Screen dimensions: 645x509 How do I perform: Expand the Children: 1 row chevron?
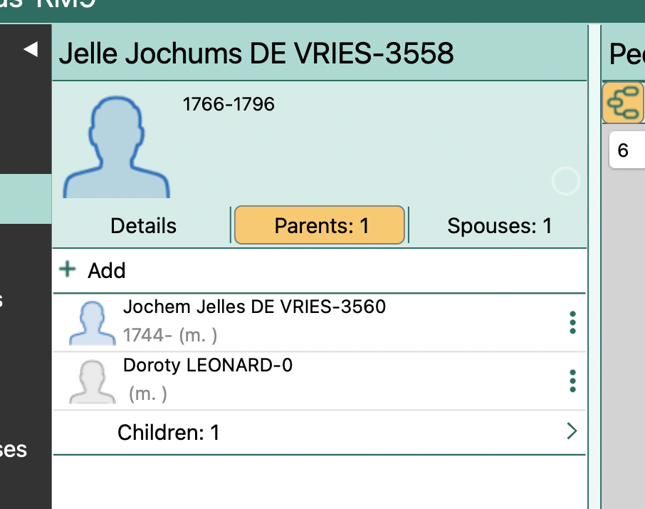pos(571,431)
